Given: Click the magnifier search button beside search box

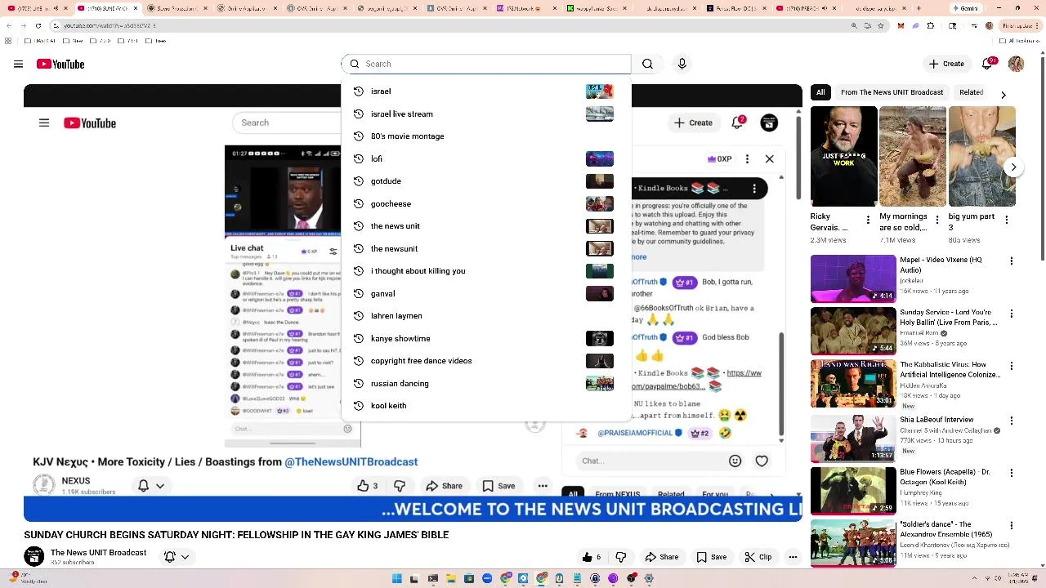Looking at the screenshot, I should pyautogui.click(x=647, y=64).
